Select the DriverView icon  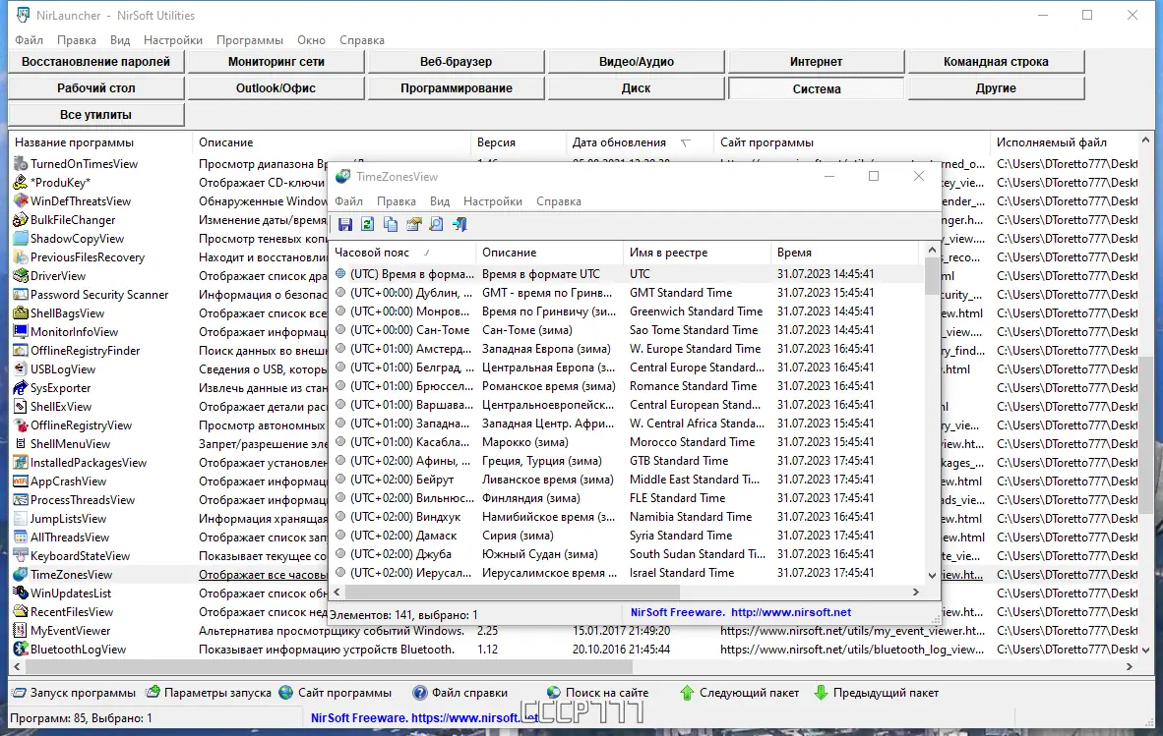point(21,275)
